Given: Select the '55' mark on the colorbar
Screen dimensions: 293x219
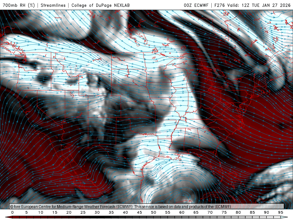Looking at the screenshot, I should (x=168, y=212).
